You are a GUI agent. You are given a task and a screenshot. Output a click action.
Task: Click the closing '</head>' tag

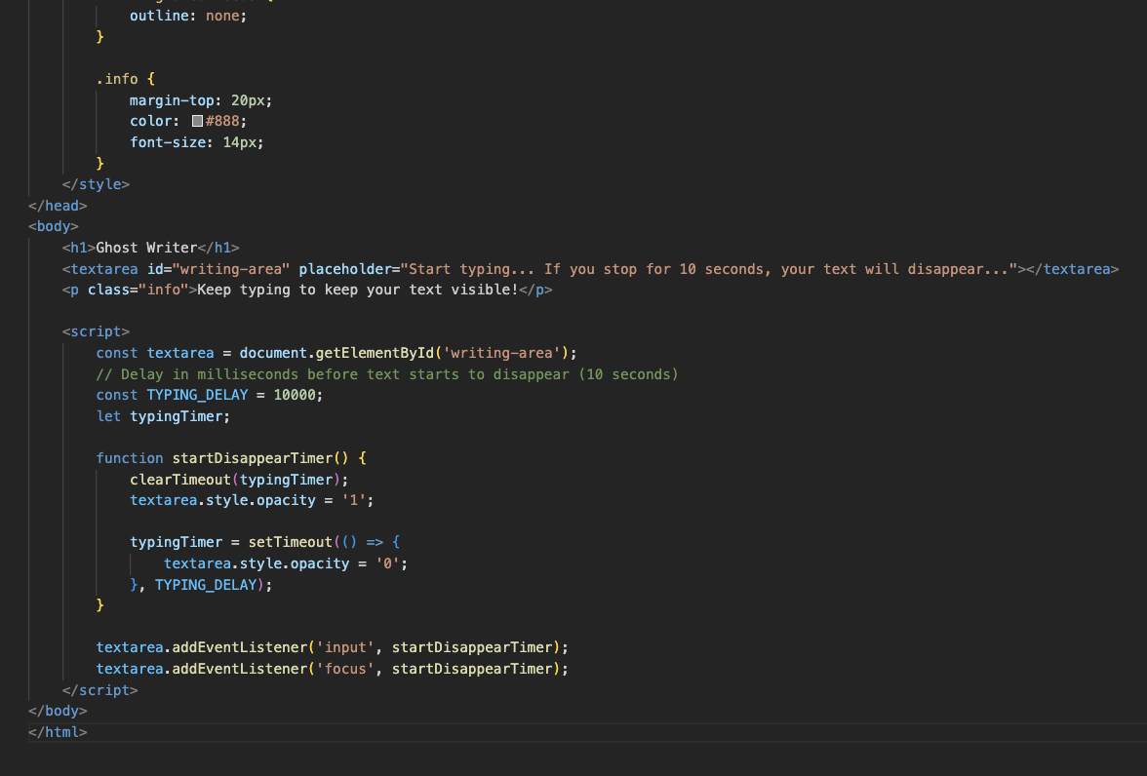(58, 206)
